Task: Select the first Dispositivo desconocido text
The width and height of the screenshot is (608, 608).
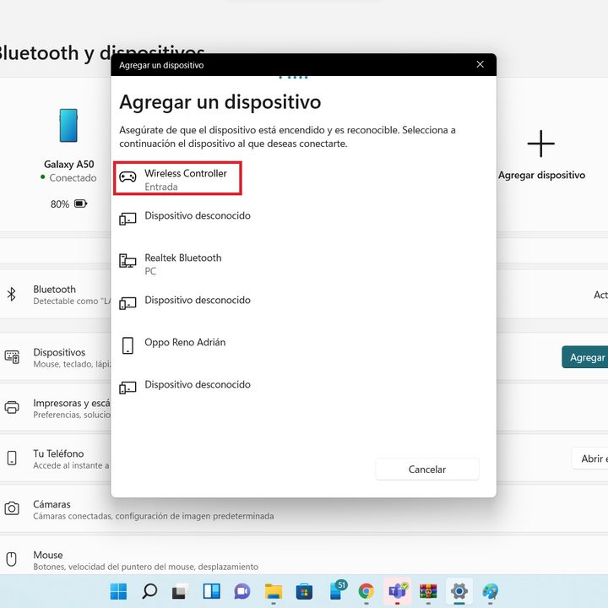Action: click(198, 215)
